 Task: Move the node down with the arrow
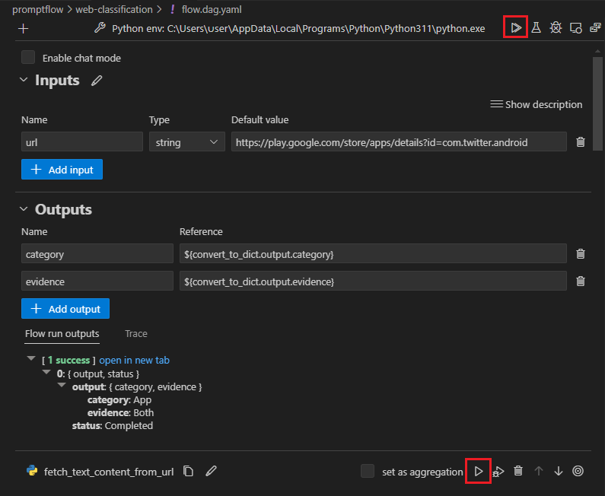pyautogui.click(x=559, y=472)
